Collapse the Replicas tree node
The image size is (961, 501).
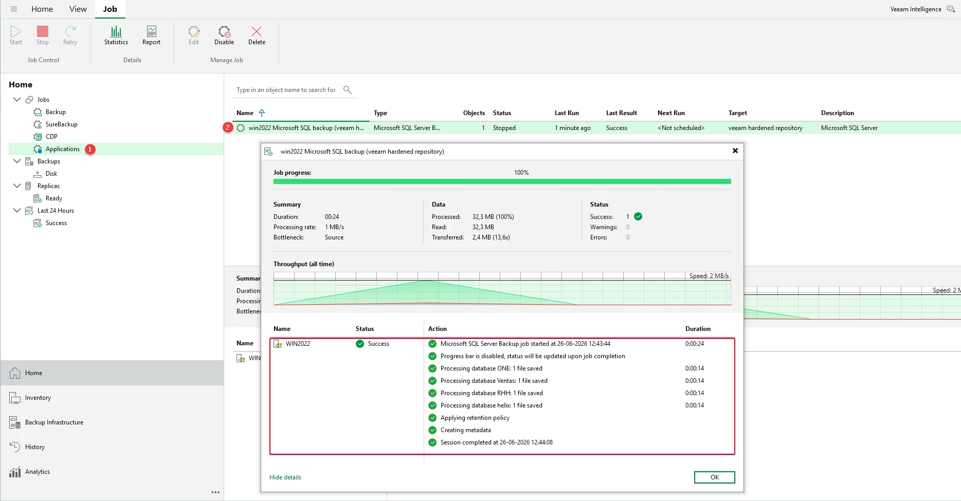[x=17, y=186]
